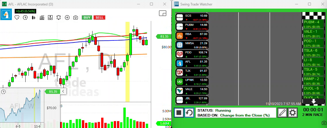
Task: Select the AFL racer row
Action: click(192, 63)
